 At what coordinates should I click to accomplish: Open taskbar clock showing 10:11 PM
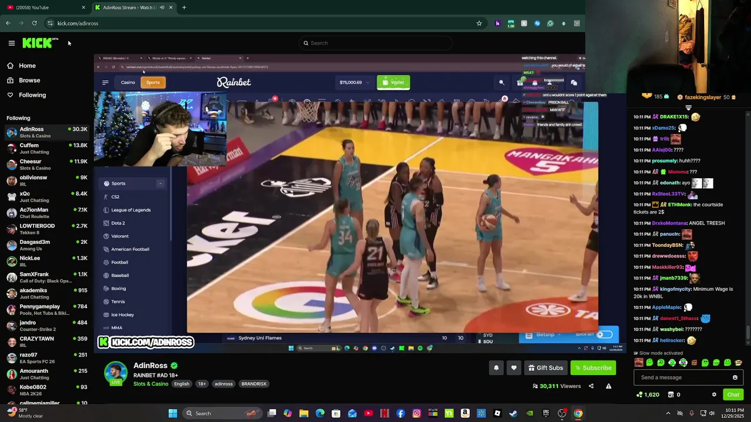click(733, 413)
